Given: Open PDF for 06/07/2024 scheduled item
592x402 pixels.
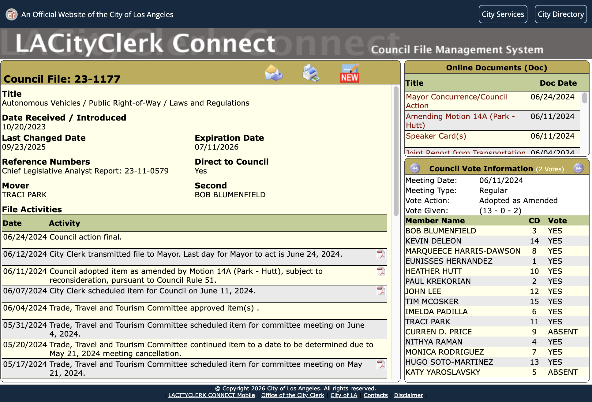Looking at the screenshot, I should tap(381, 291).
